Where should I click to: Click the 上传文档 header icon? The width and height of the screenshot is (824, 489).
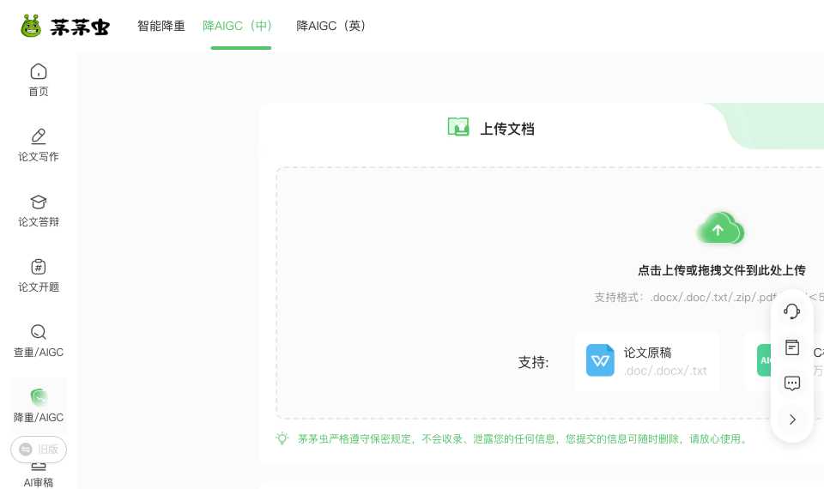pyautogui.click(x=458, y=127)
